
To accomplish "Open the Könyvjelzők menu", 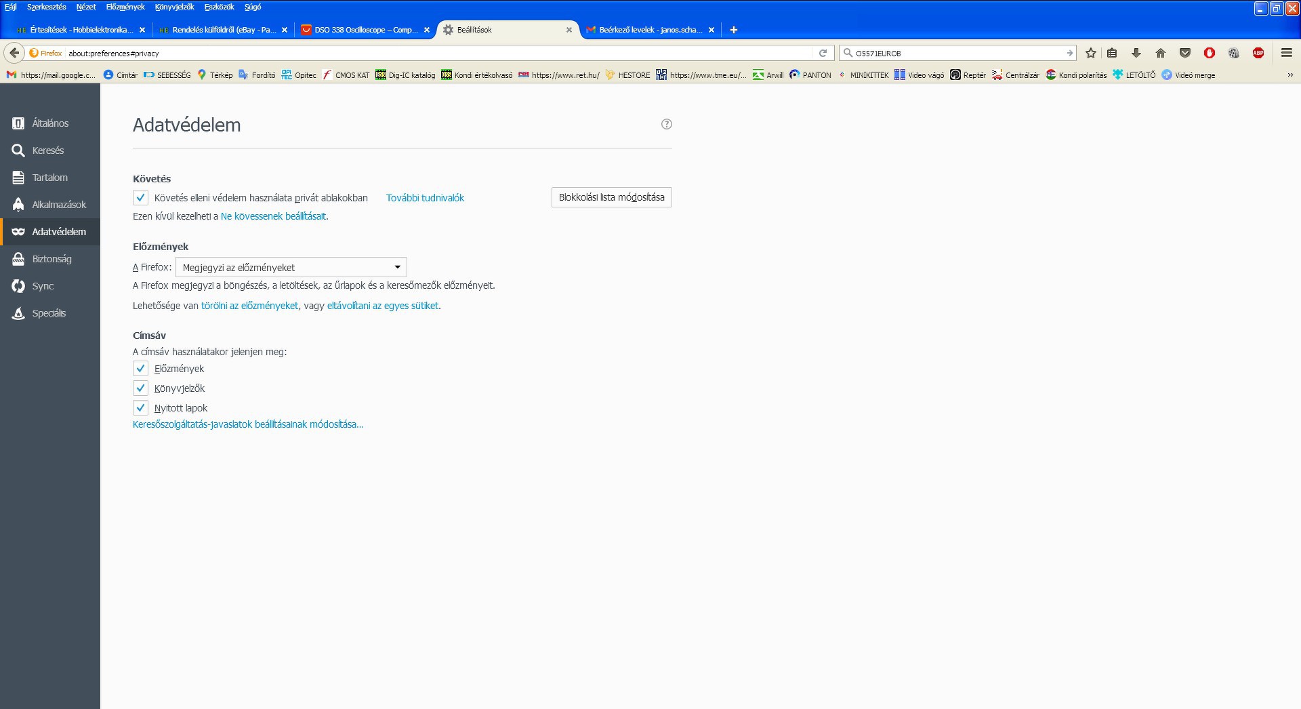I will [x=174, y=7].
